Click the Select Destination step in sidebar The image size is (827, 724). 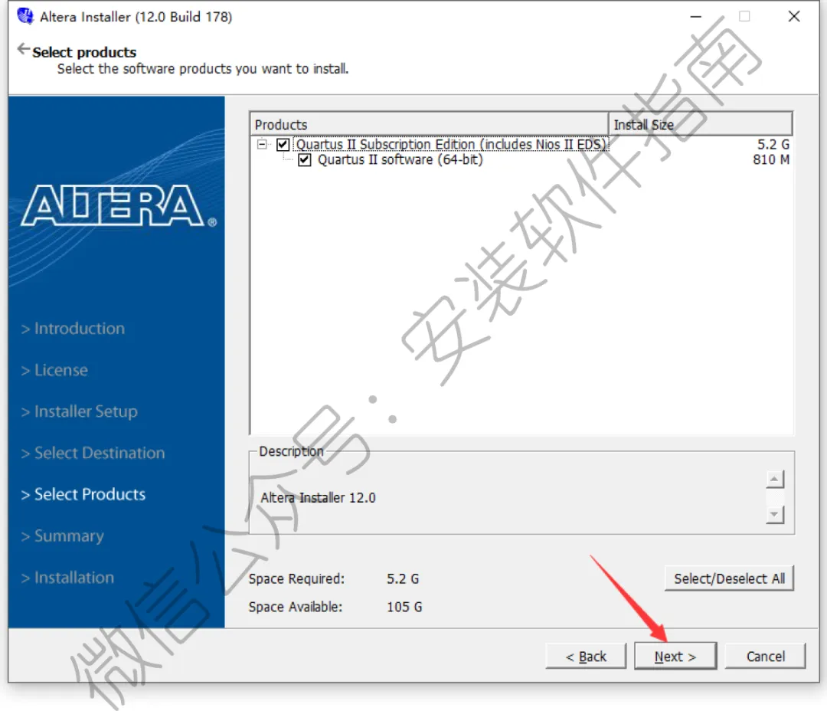pos(93,453)
